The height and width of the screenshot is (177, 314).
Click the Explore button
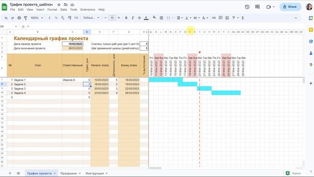coord(294,173)
